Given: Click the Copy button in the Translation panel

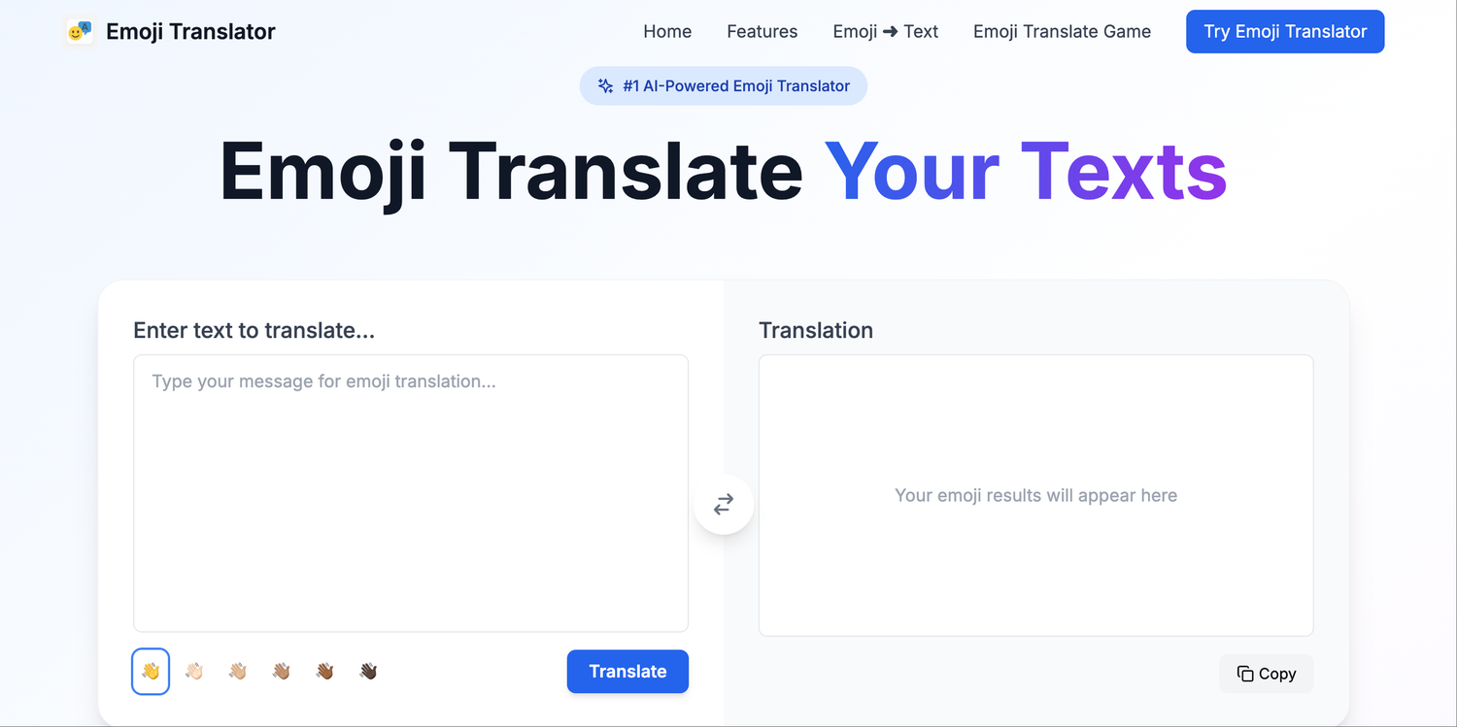Looking at the screenshot, I should point(1267,673).
